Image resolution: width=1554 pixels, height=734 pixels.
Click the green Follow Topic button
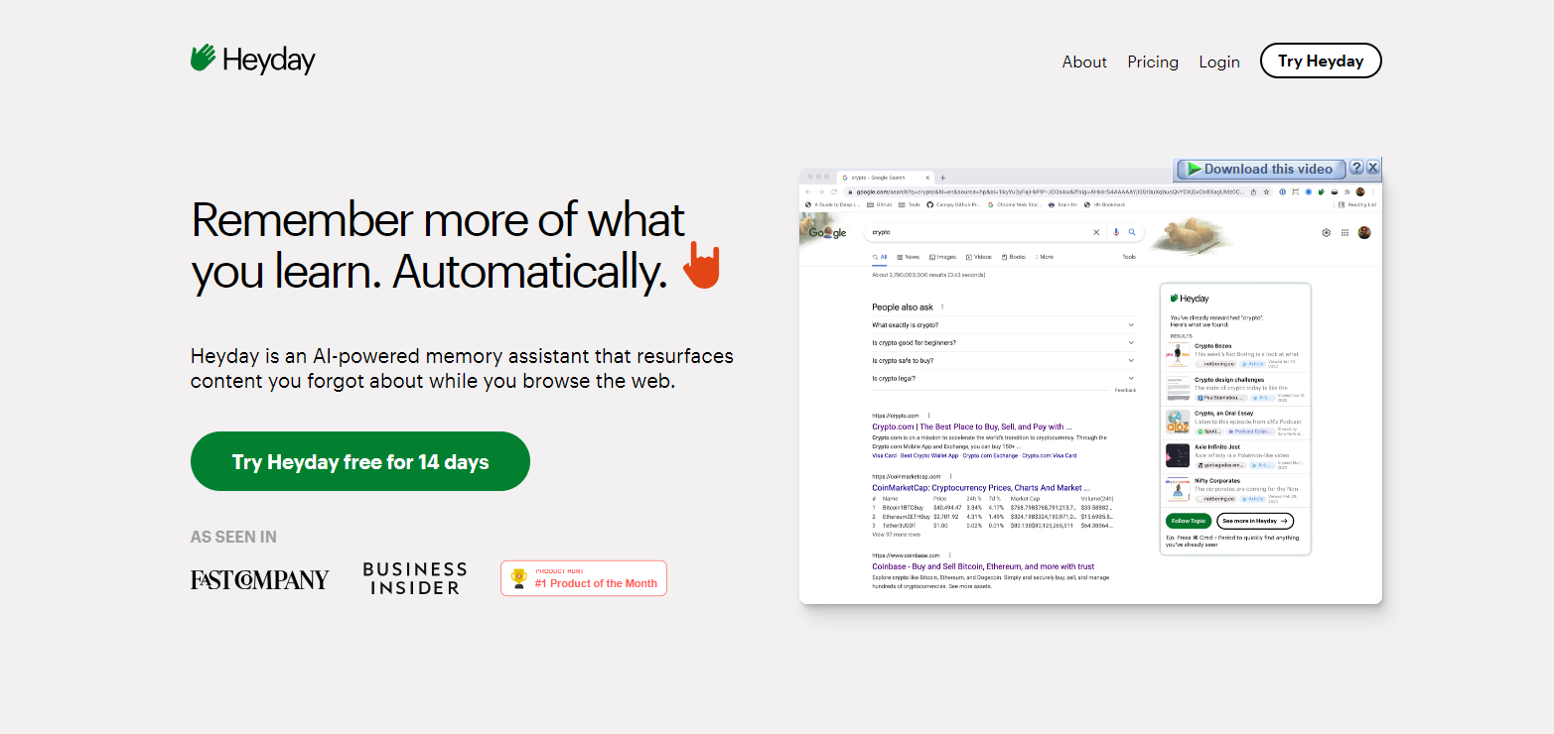coord(1188,521)
